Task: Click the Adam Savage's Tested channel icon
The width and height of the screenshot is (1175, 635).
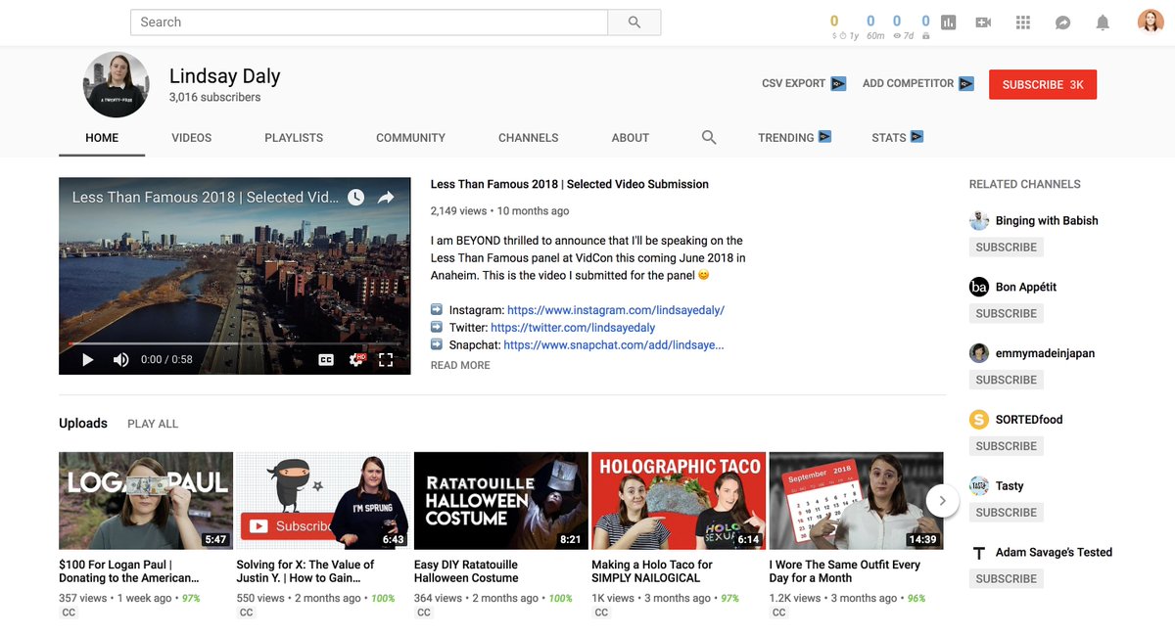Action: point(979,553)
